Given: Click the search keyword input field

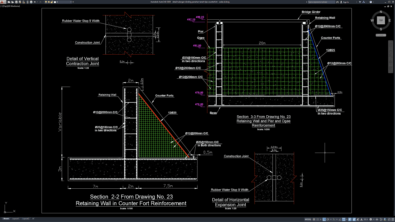Looking at the screenshot, I should (321, 2).
